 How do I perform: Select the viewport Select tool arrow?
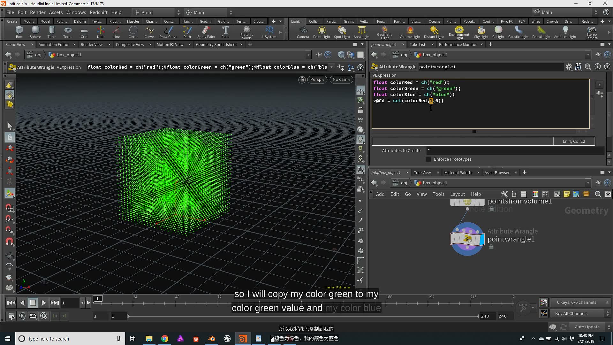point(10,126)
